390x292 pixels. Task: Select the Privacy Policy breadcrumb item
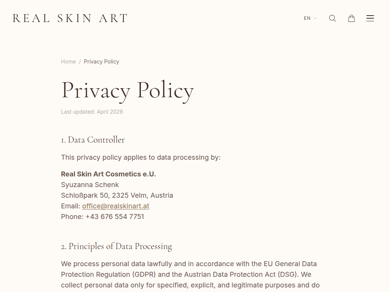tap(101, 62)
